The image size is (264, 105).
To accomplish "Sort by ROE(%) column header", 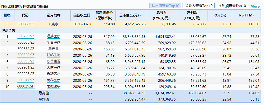I will (x=220, y=15).
